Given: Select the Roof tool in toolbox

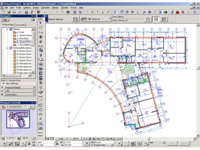Looking at the screenshot, I should click(x=40, y=69).
